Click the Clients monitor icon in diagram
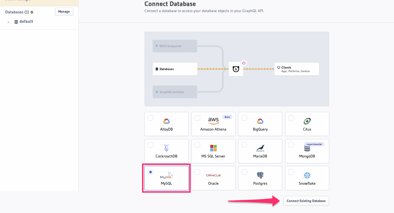The width and height of the screenshot is (394, 213). pyautogui.click(x=279, y=67)
